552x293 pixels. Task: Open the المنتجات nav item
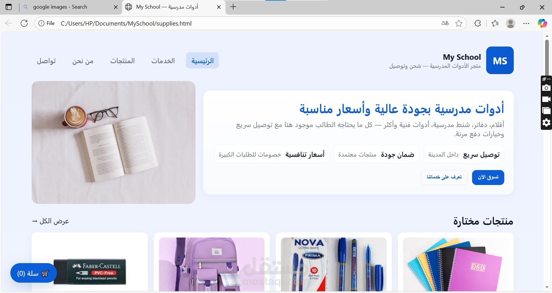pyautogui.click(x=122, y=61)
